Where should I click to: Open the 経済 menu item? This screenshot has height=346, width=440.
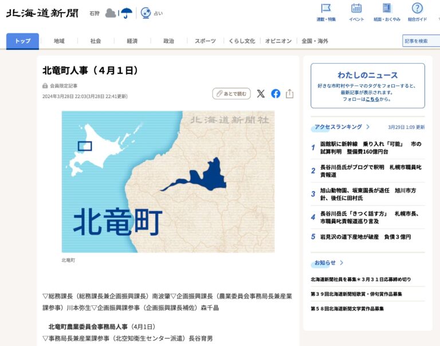pyautogui.click(x=132, y=41)
